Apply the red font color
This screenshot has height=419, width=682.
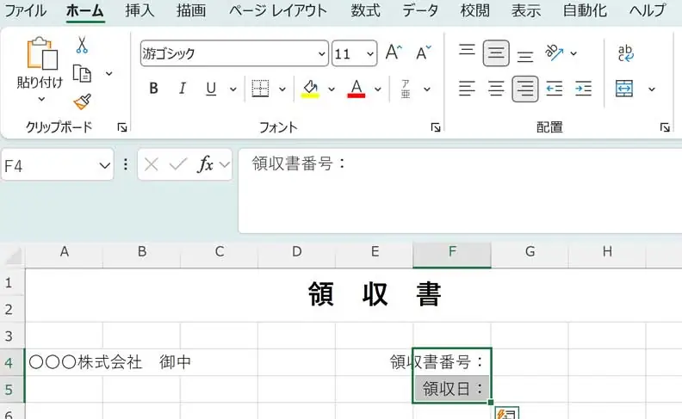pos(356,89)
